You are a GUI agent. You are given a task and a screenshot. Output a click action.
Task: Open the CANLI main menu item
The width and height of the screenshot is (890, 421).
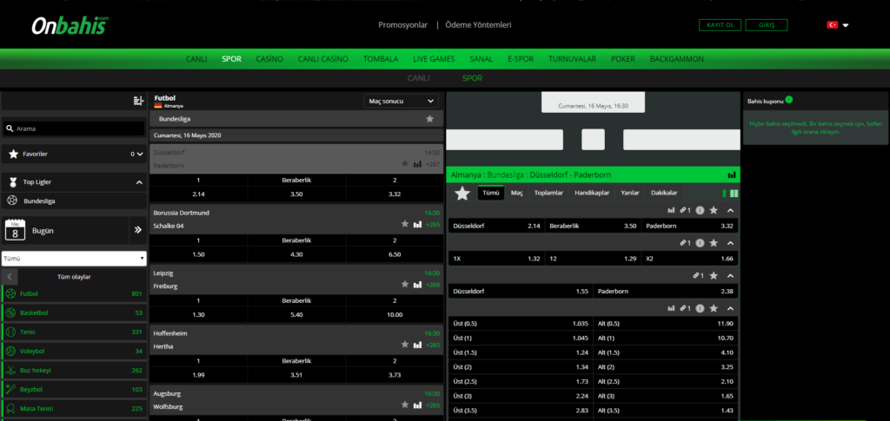pyautogui.click(x=196, y=59)
